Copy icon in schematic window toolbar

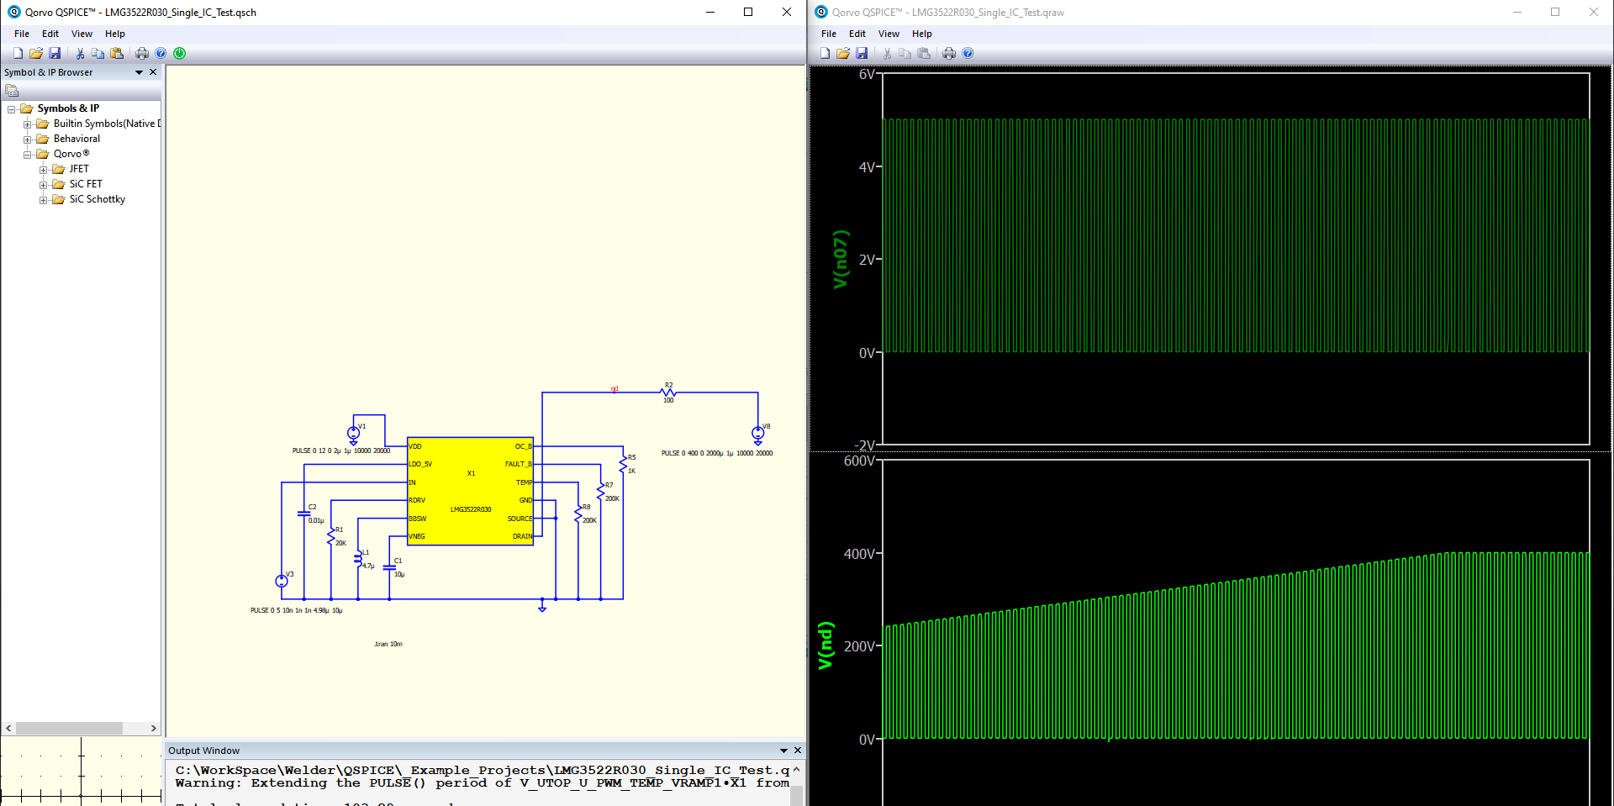click(98, 53)
